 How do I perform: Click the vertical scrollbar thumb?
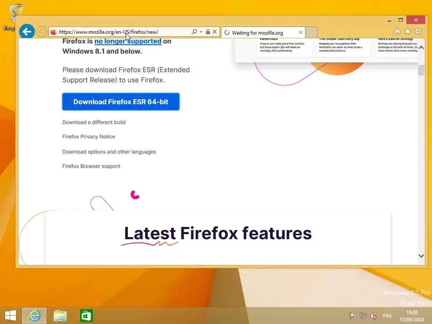[421, 70]
